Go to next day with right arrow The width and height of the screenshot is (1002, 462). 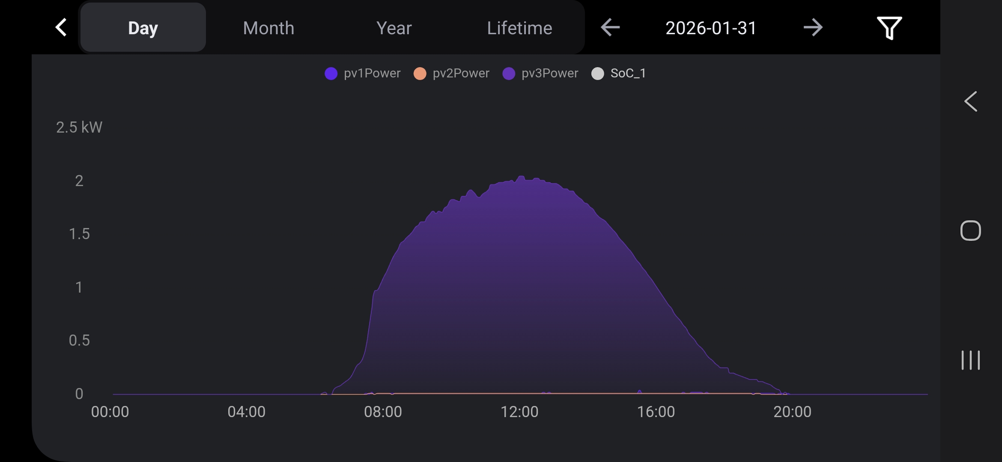(x=812, y=28)
